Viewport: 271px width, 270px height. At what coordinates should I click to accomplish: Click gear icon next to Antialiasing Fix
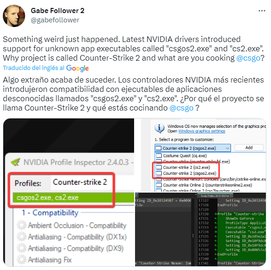(x=21, y=260)
